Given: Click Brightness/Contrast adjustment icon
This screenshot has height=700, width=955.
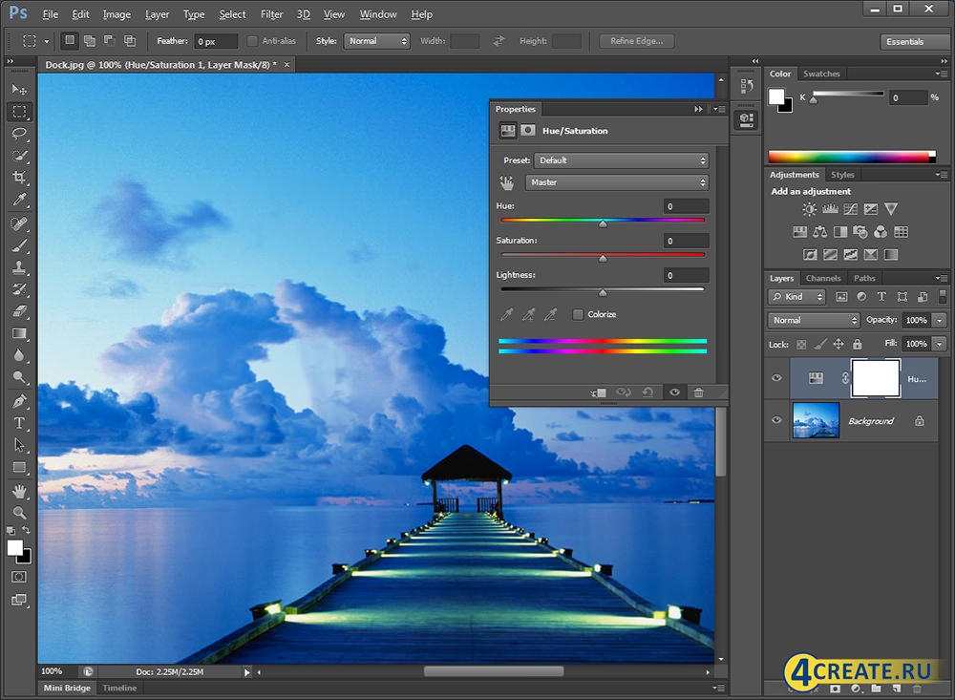Looking at the screenshot, I should 809,209.
